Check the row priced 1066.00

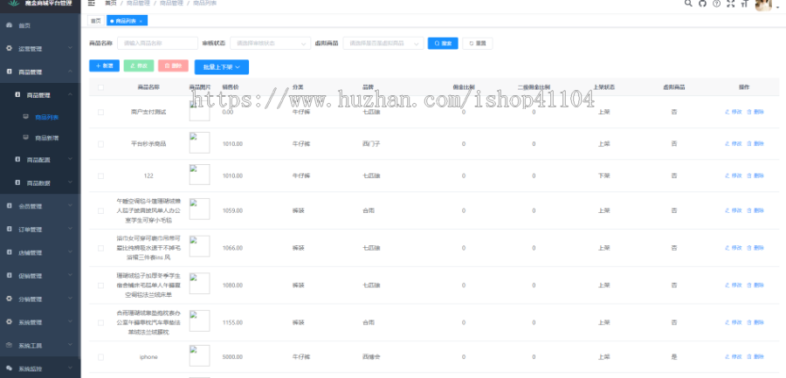[100, 248]
